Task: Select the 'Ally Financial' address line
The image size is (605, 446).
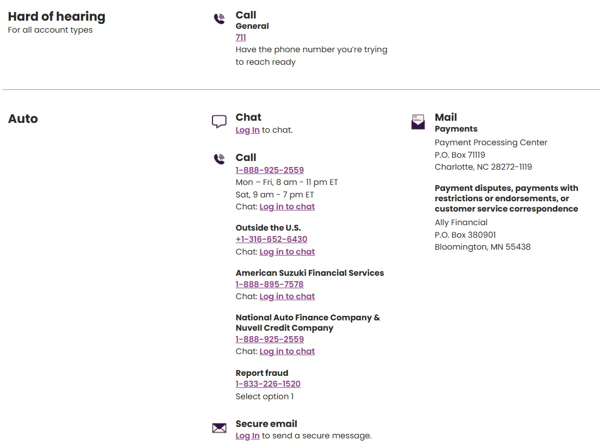Action: (461, 222)
